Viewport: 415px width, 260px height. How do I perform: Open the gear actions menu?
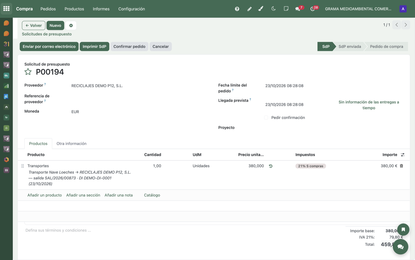(x=71, y=25)
